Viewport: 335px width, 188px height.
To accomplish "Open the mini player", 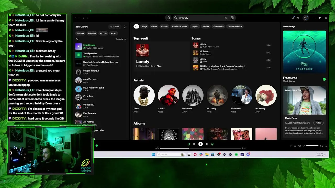I will [x=321, y=146].
